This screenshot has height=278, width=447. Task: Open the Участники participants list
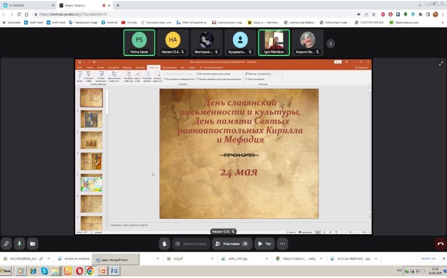pyautogui.click(x=232, y=243)
